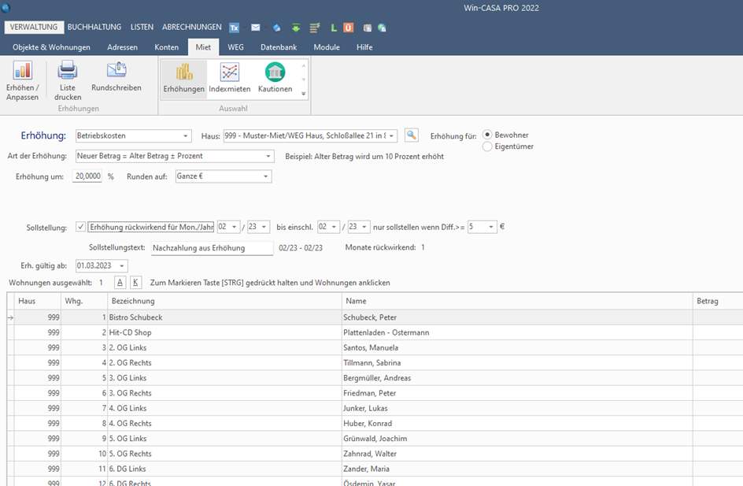This screenshot has width=743, height=486.
Task: Click the orange Ü toolbar icon
Action: [x=348, y=28]
